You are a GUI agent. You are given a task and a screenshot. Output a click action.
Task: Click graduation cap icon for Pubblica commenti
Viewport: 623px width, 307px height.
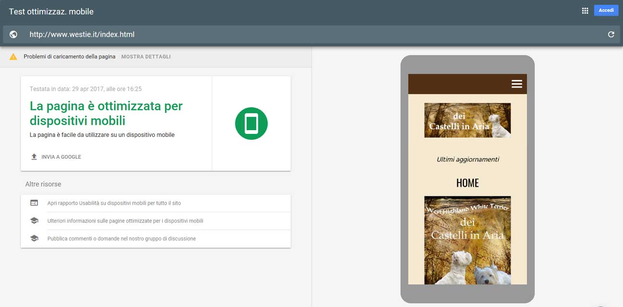tap(34, 238)
